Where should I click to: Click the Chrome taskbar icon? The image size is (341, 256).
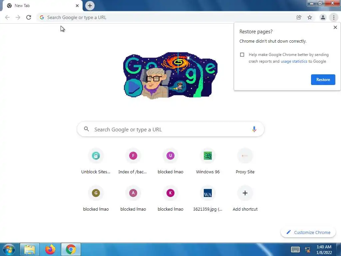71,249
